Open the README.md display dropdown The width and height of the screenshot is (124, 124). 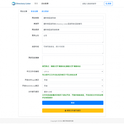73,86
